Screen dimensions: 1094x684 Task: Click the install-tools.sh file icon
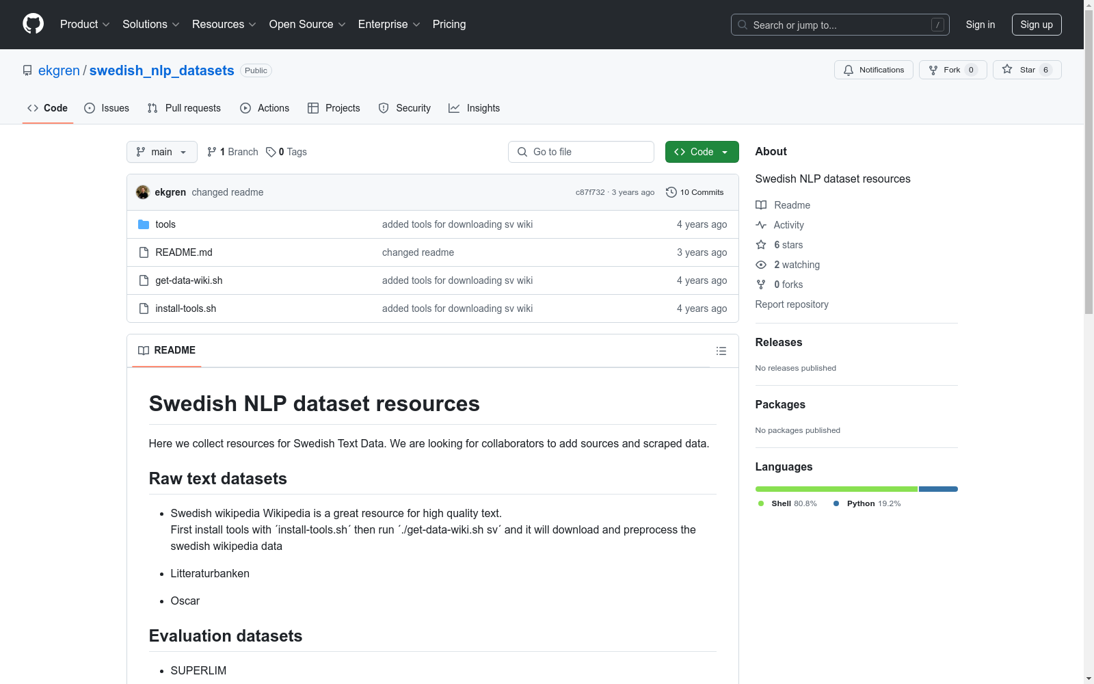(144, 308)
